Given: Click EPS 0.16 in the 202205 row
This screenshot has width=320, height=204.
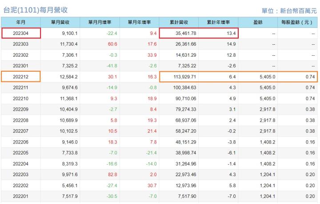Looking at the screenshot, I should pyautogui.click(x=310, y=153).
